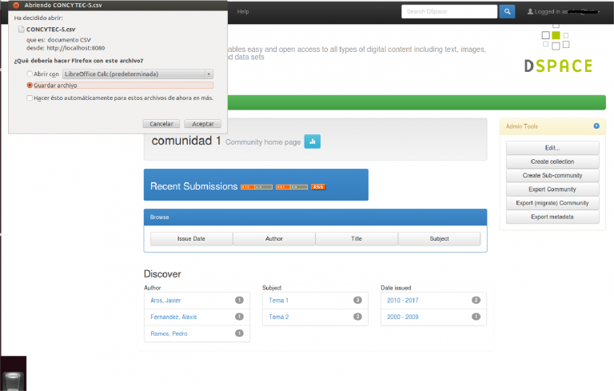Browse by Issue Date
This screenshot has height=391, width=614.
(x=191, y=238)
